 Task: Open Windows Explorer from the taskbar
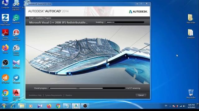tap(22, 106)
